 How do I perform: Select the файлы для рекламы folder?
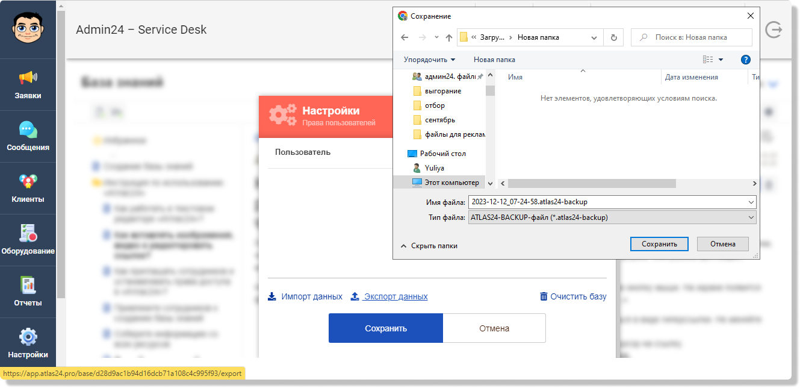click(x=450, y=134)
